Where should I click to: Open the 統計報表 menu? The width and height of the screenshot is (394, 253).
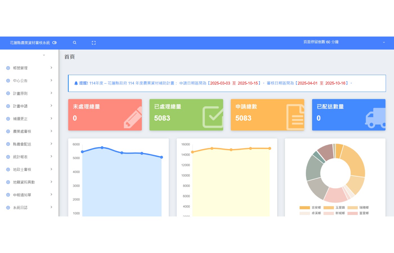point(30,157)
